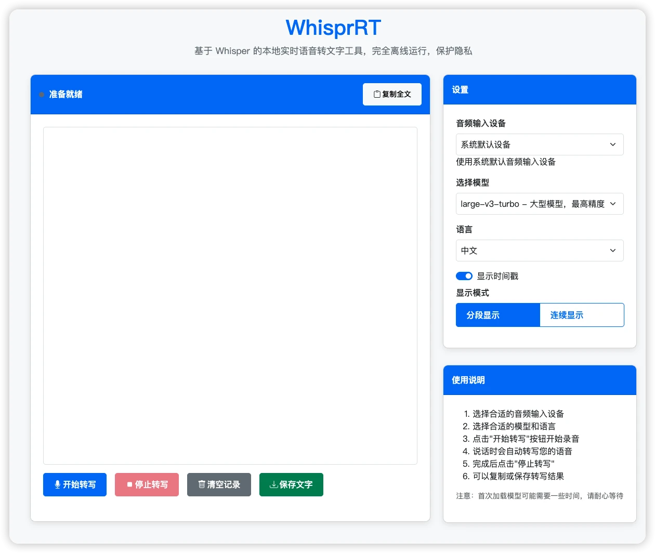Start transcription with 开始转写 button
Viewport: 655px width, 553px height.
pyautogui.click(x=75, y=484)
